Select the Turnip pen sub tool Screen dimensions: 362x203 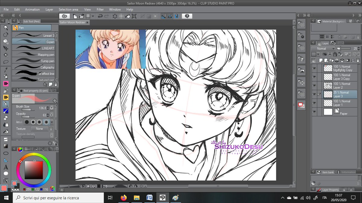click(x=33, y=61)
